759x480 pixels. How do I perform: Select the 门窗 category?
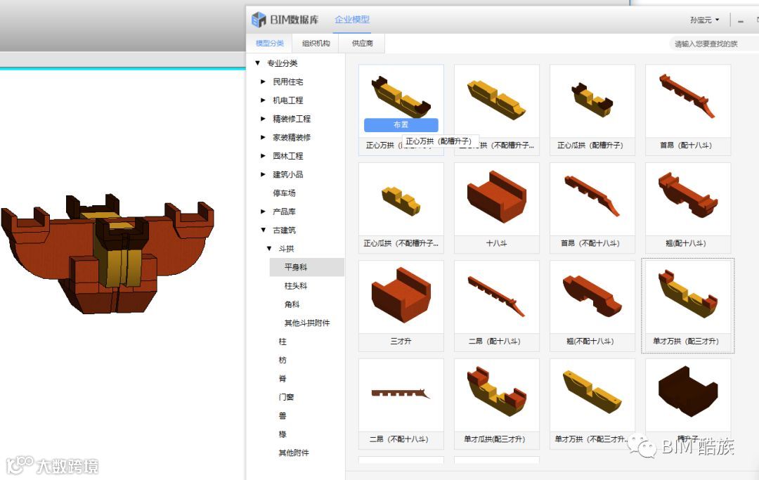(286, 397)
